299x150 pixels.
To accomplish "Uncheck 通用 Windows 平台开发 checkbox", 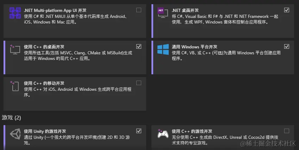I will [287, 47].
